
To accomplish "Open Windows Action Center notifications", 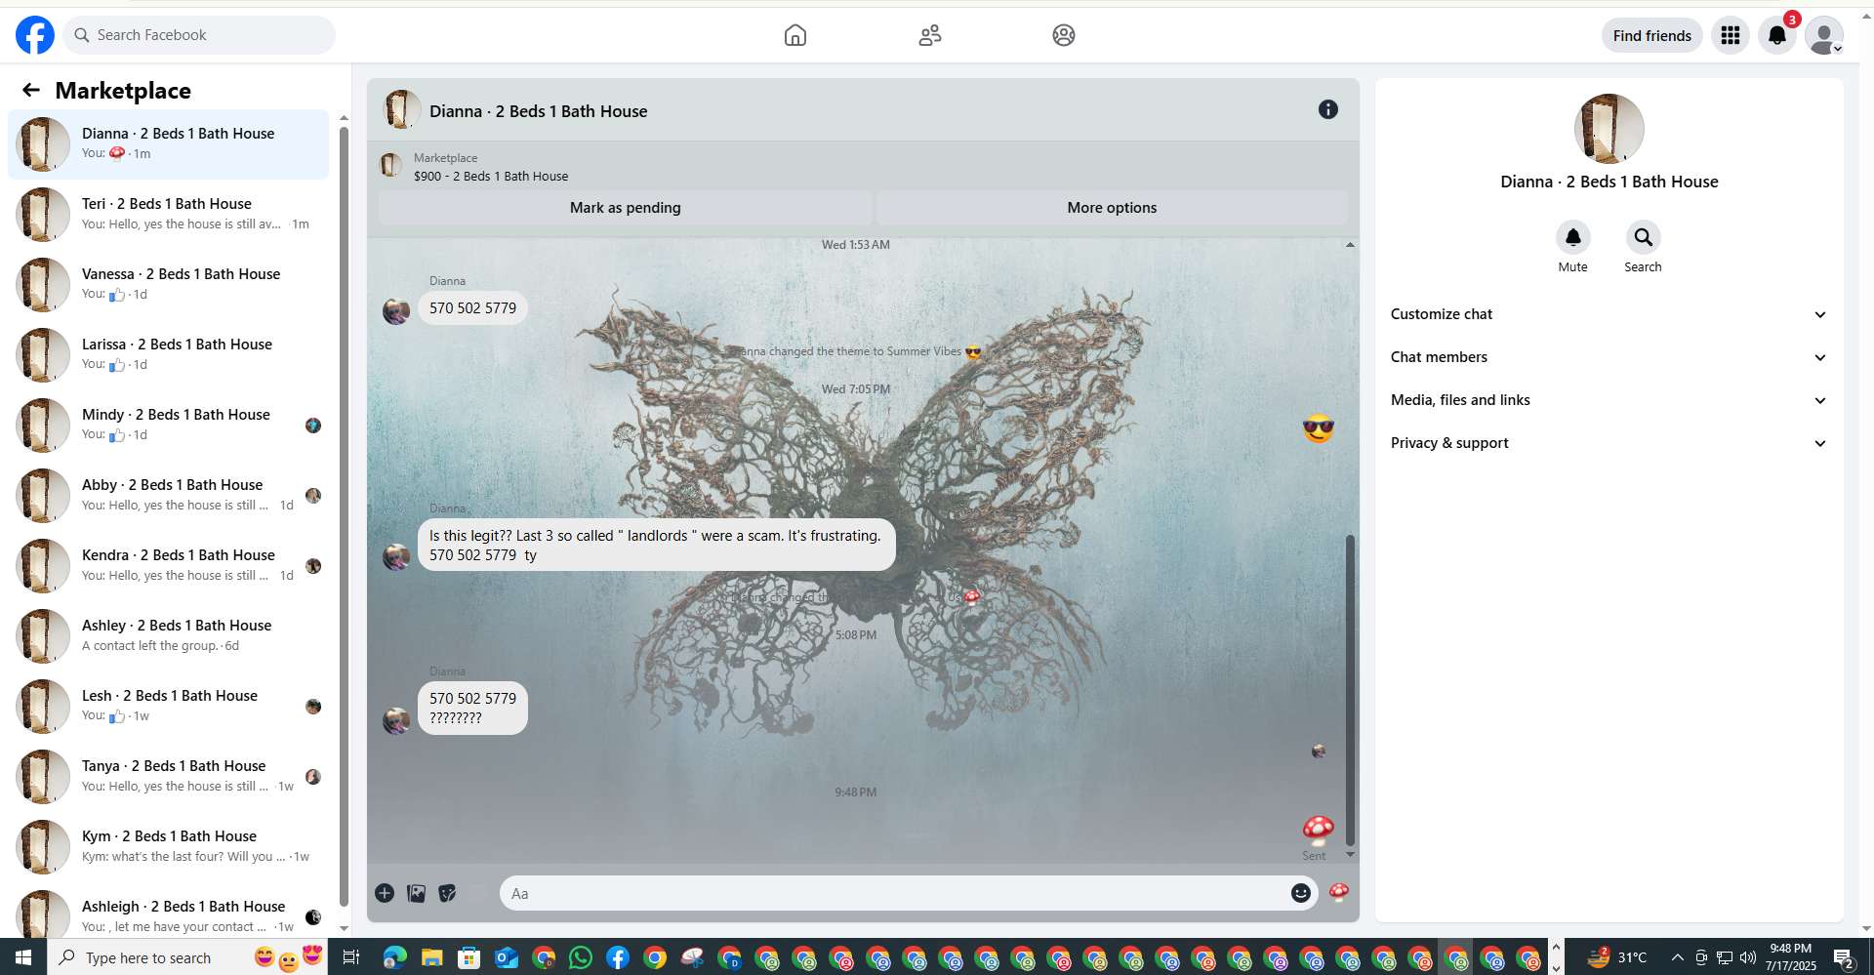I will tap(1844, 957).
